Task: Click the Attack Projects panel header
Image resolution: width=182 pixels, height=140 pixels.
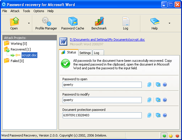Action: click(x=30, y=38)
